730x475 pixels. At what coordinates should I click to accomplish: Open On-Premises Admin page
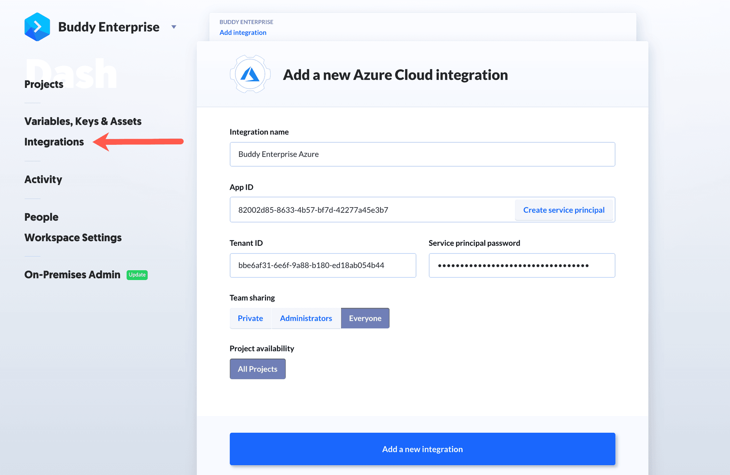tap(72, 275)
